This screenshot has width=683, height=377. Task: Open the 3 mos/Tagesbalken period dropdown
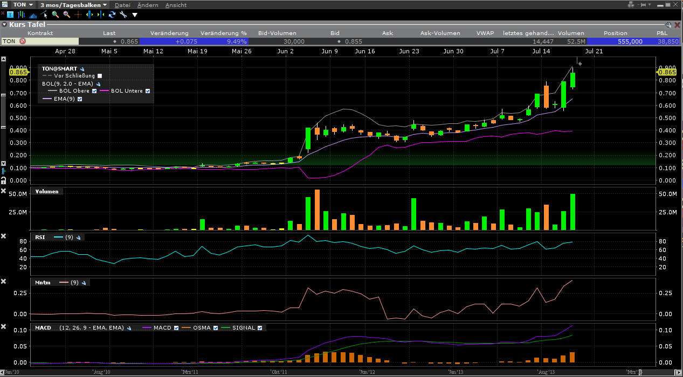[x=105, y=5]
